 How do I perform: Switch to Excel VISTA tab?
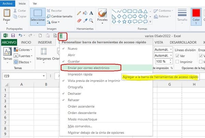click(159, 42)
